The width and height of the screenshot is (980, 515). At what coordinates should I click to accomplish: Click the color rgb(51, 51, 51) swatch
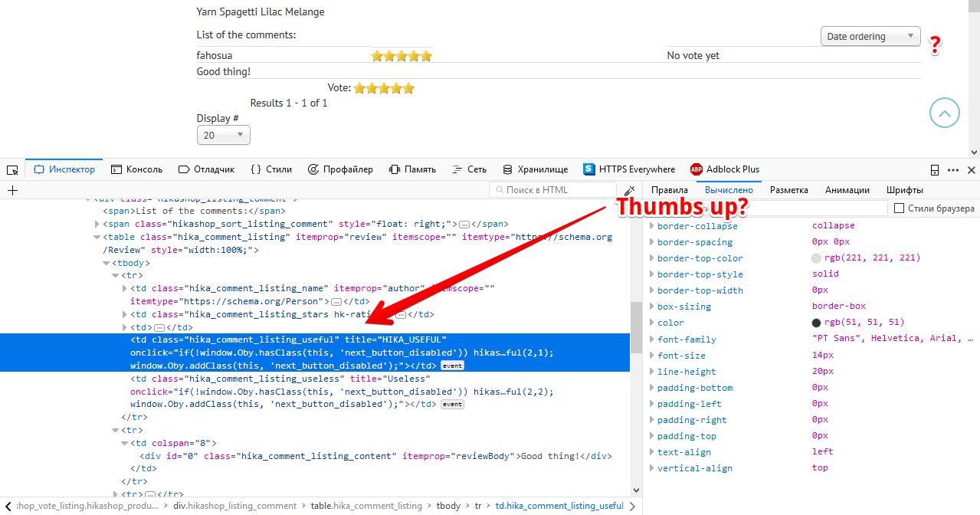(x=816, y=323)
